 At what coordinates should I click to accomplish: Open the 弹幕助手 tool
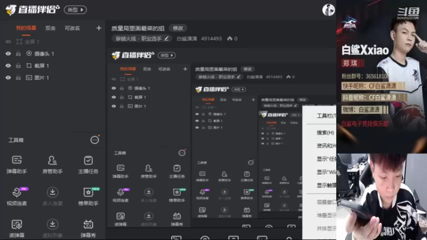pos(17,164)
